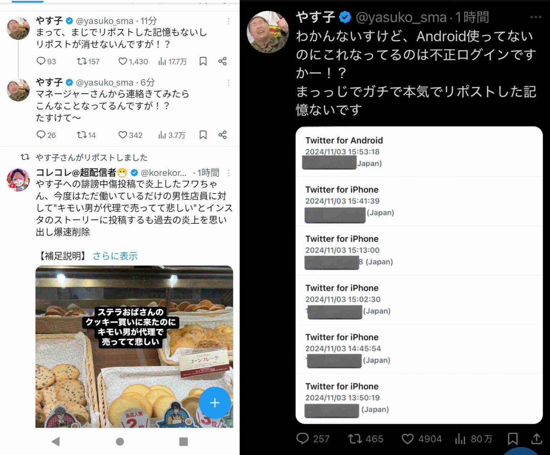Screen dimensions: 550x455
Task: Tap the Android recent apps square
Action: point(183,441)
